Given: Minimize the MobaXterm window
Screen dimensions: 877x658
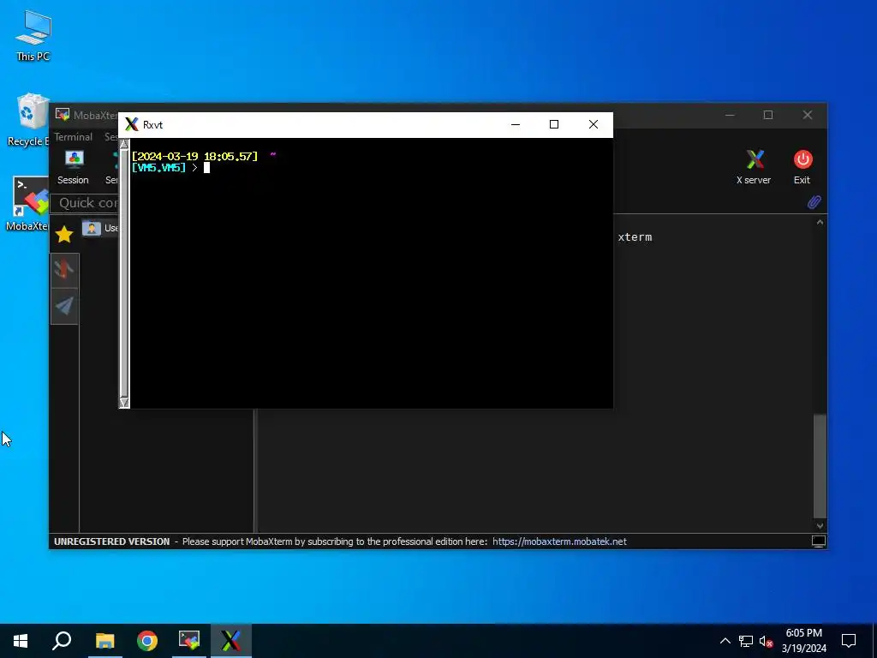Looking at the screenshot, I should click(730, 115).
